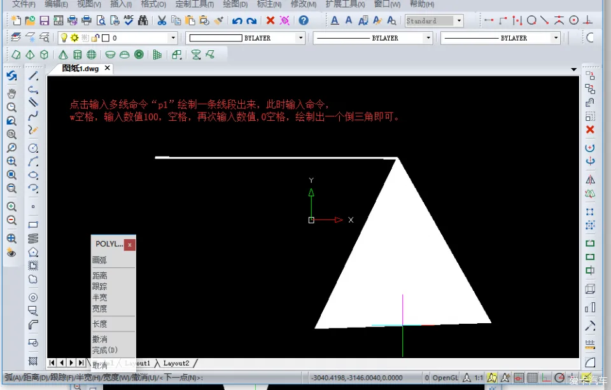
Task: Toggle snap mode in status bar
Action: pos(519,377)
